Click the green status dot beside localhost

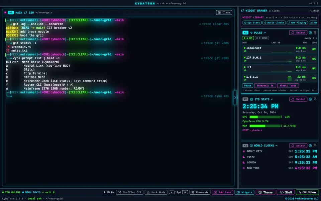tap(244, 48)
